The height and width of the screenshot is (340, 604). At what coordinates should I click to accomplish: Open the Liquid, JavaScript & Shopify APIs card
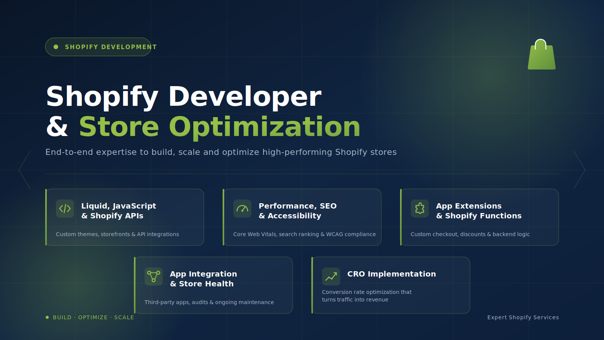125,217
